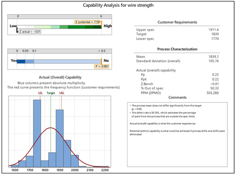Click the red LSL label above histogram
The width and height of the screenshot is (236, 175).
pos(40,93)
